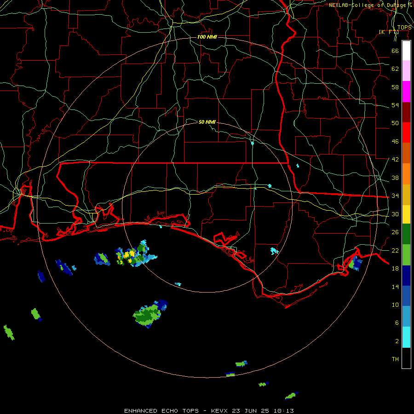Viewport: 414px width, 414px height.
Task: Click the light pink legend swatch
Action: coord(406,70)
